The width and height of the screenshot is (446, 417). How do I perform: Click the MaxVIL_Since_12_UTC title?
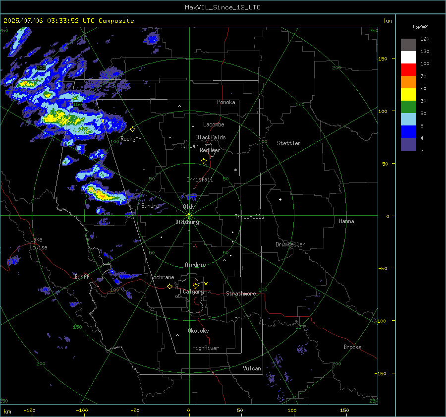pyautogui.click(x=223, y=7)
